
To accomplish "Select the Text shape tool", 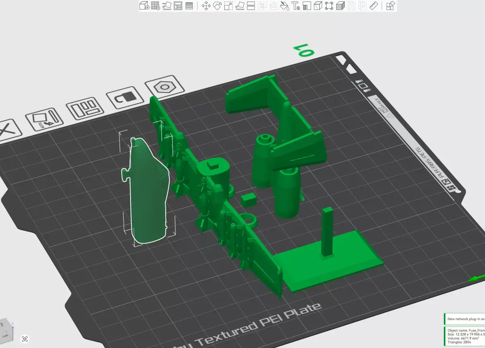I will [295, 6].
